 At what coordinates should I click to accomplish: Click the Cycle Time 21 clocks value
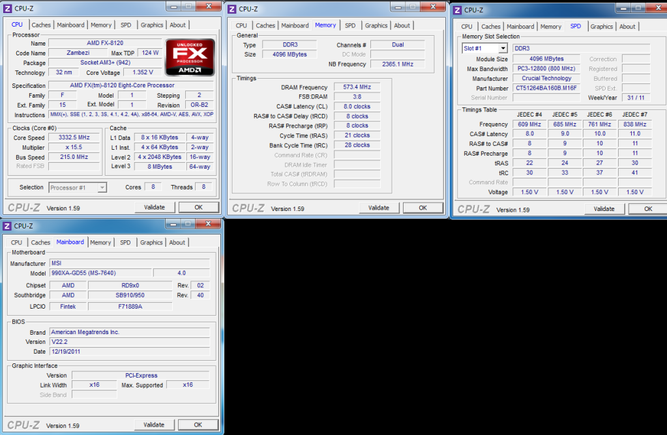tap(357, 135)
